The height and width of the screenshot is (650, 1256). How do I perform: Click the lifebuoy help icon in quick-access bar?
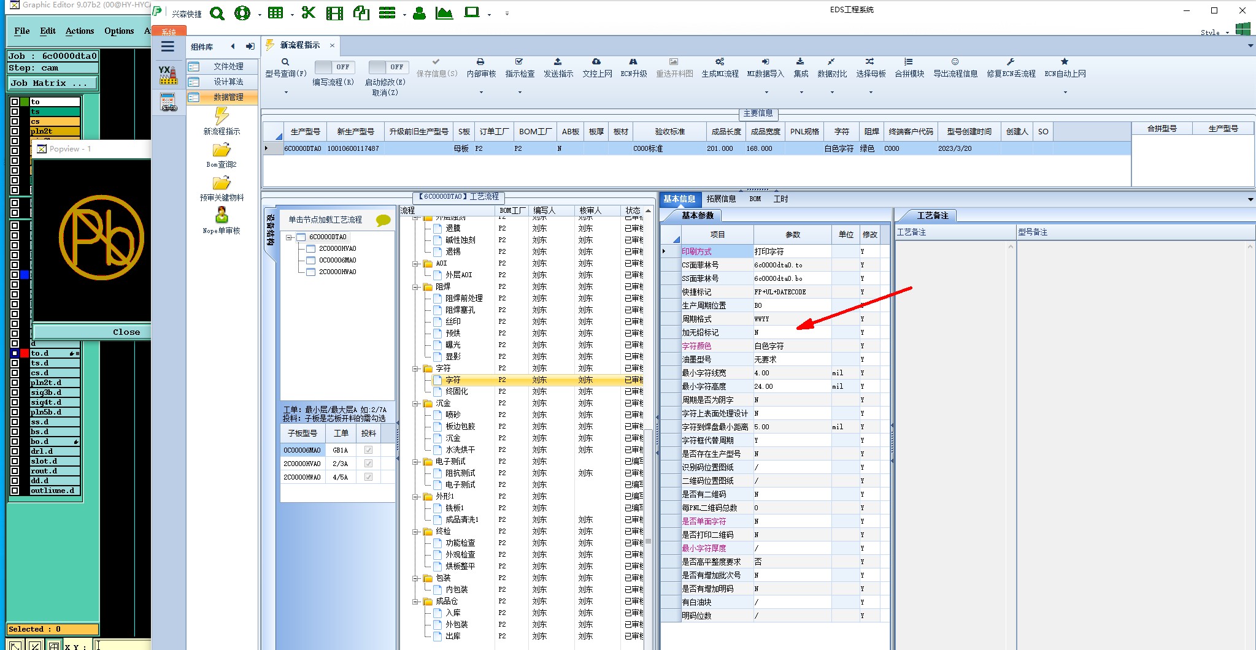coord(242,13)
